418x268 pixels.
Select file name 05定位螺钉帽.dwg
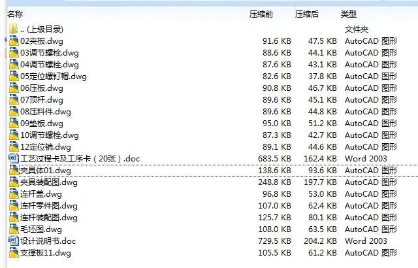tap(54, 76)
